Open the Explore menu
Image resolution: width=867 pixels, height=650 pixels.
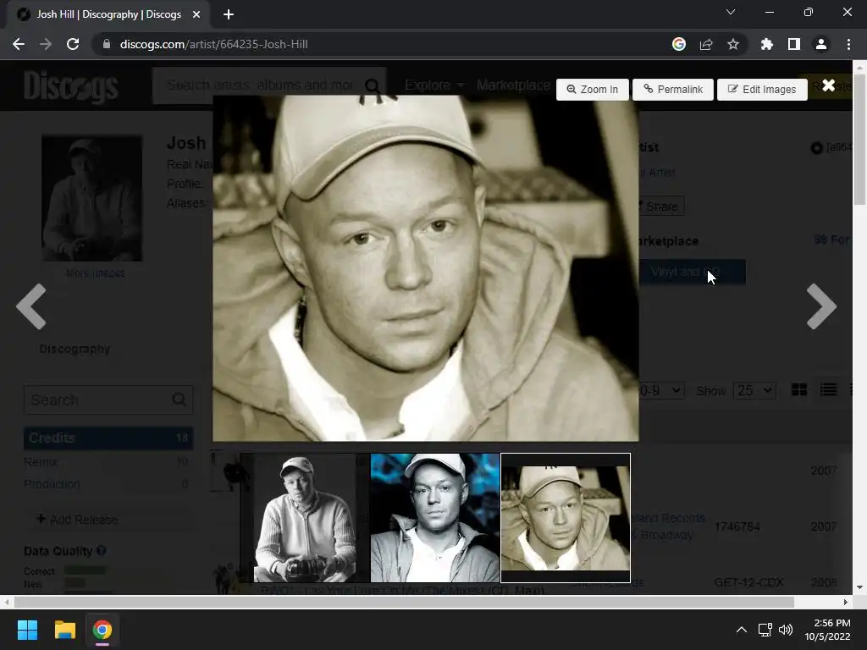[x=434, y=85]
